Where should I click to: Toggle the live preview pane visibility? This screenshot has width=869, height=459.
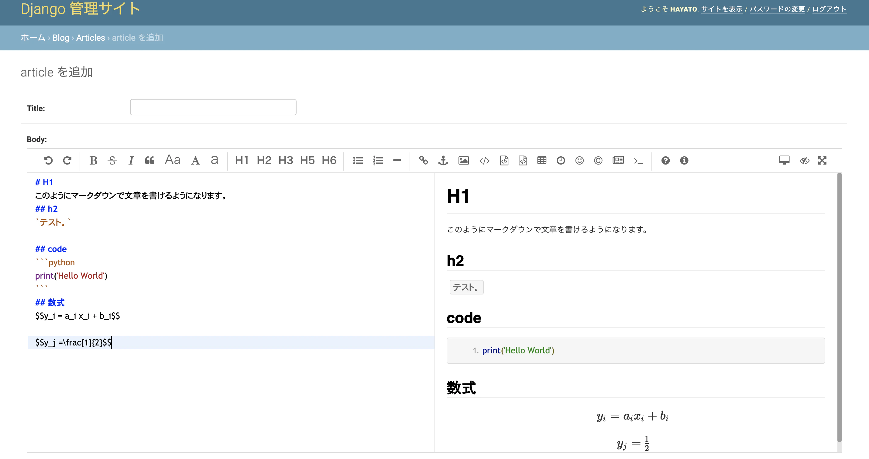[805, 160]
